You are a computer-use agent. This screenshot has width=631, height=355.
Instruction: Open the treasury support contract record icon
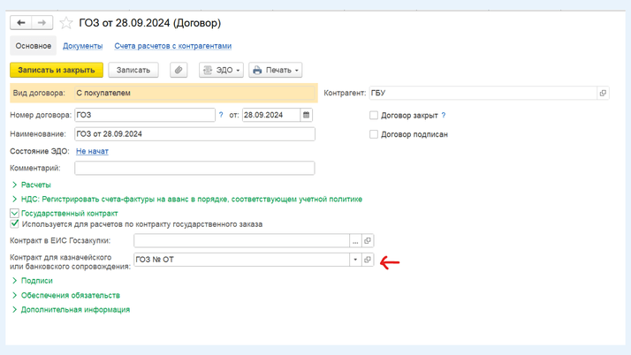[x=369, y=260]
